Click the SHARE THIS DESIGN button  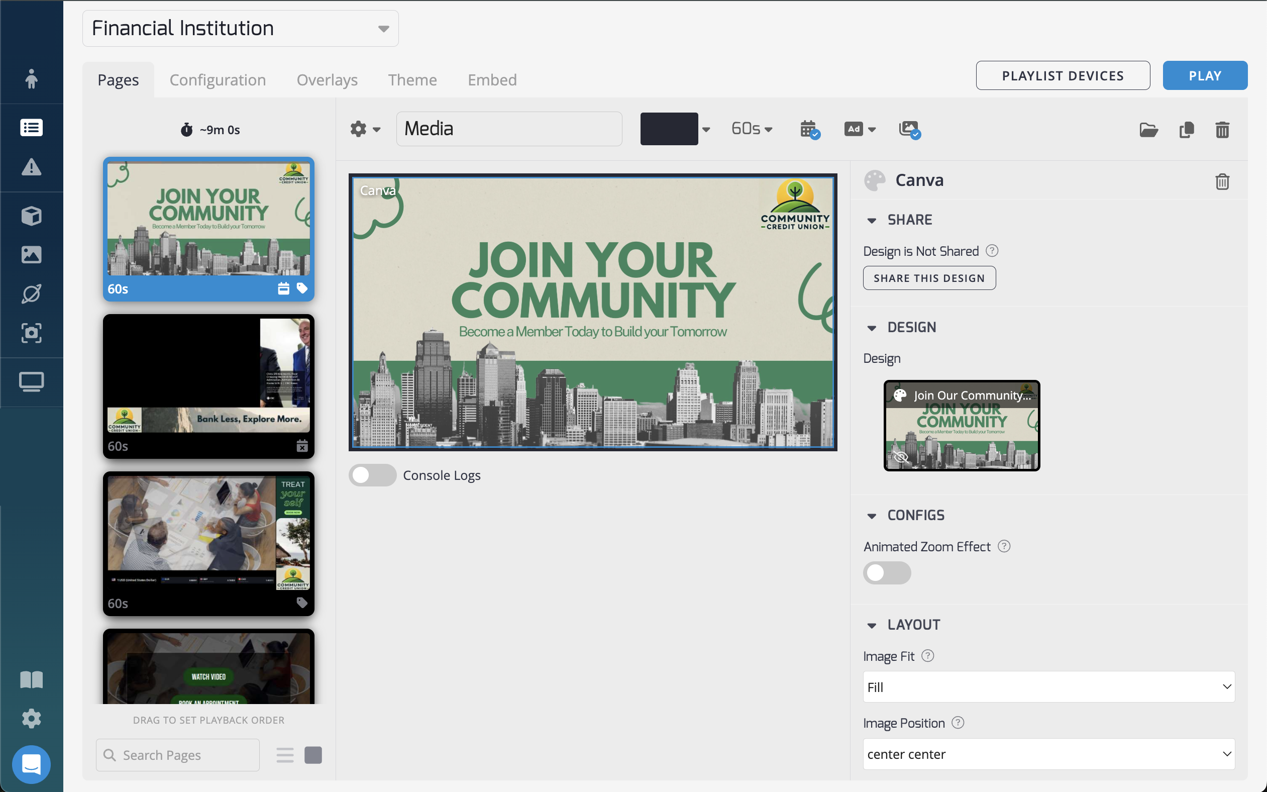point(929,277)
